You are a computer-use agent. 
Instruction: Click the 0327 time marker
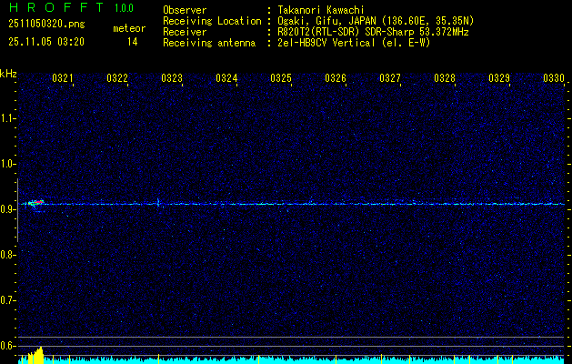click(x=389, y=78)
